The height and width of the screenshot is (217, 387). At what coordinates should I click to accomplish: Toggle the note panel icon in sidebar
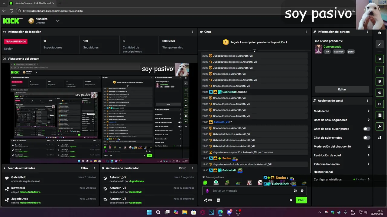click(380, 81)
